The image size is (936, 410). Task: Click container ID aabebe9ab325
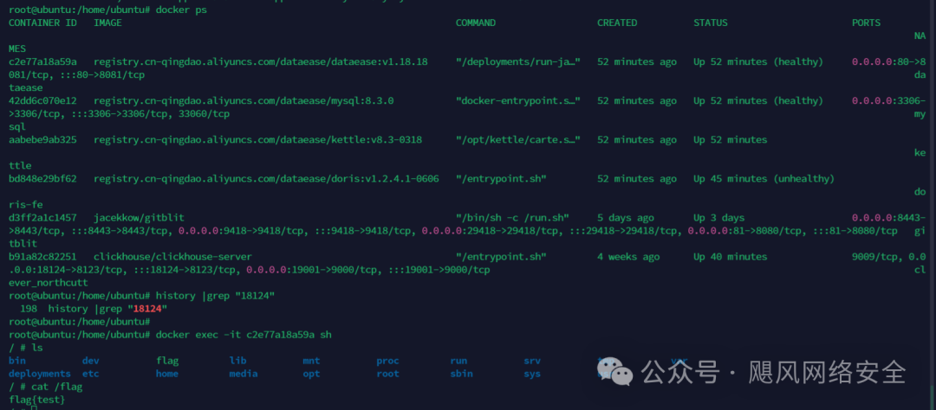pos(42,139)
